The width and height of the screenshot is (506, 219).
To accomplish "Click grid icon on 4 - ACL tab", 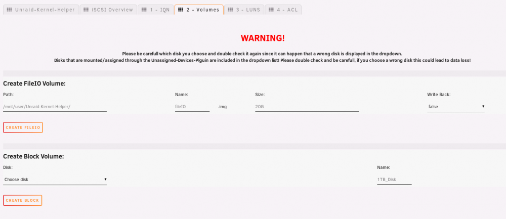I will [x=271, y=10].
